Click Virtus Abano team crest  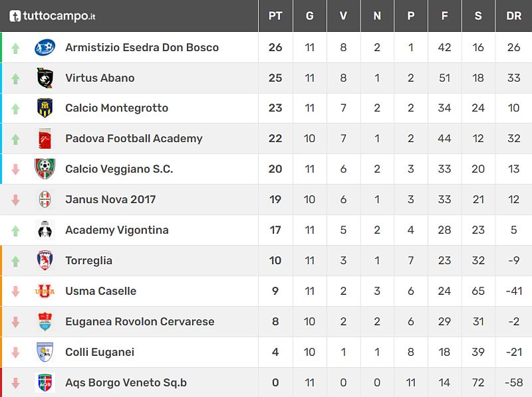pos(45,78)
